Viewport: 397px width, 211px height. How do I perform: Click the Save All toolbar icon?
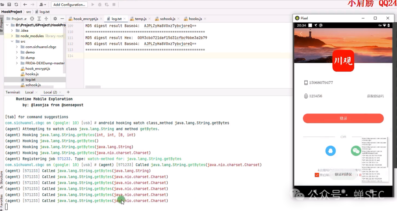pos(9,4)
